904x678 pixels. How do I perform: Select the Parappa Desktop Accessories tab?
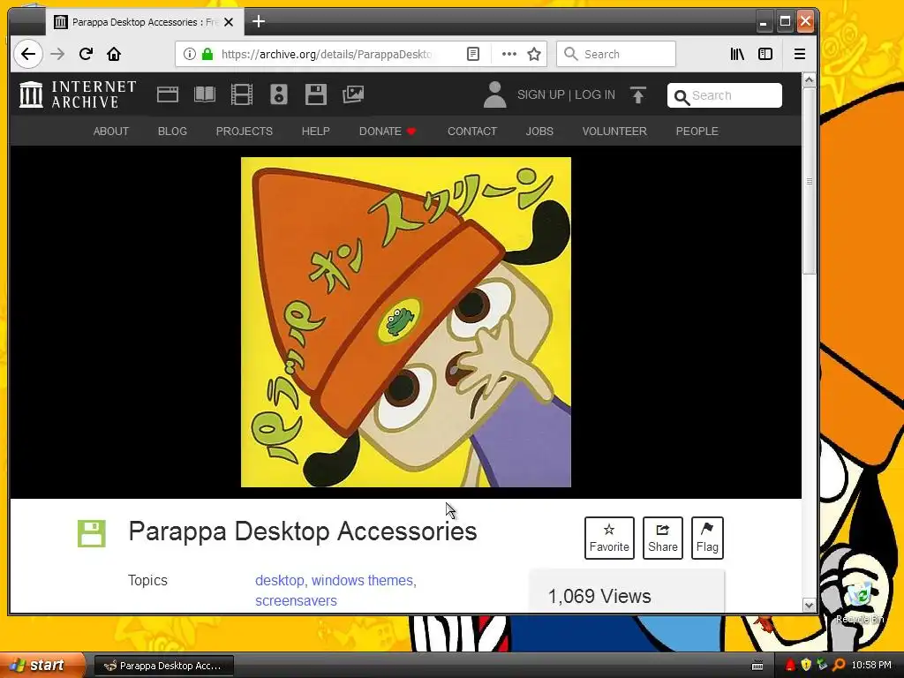(x=144, y=22)
